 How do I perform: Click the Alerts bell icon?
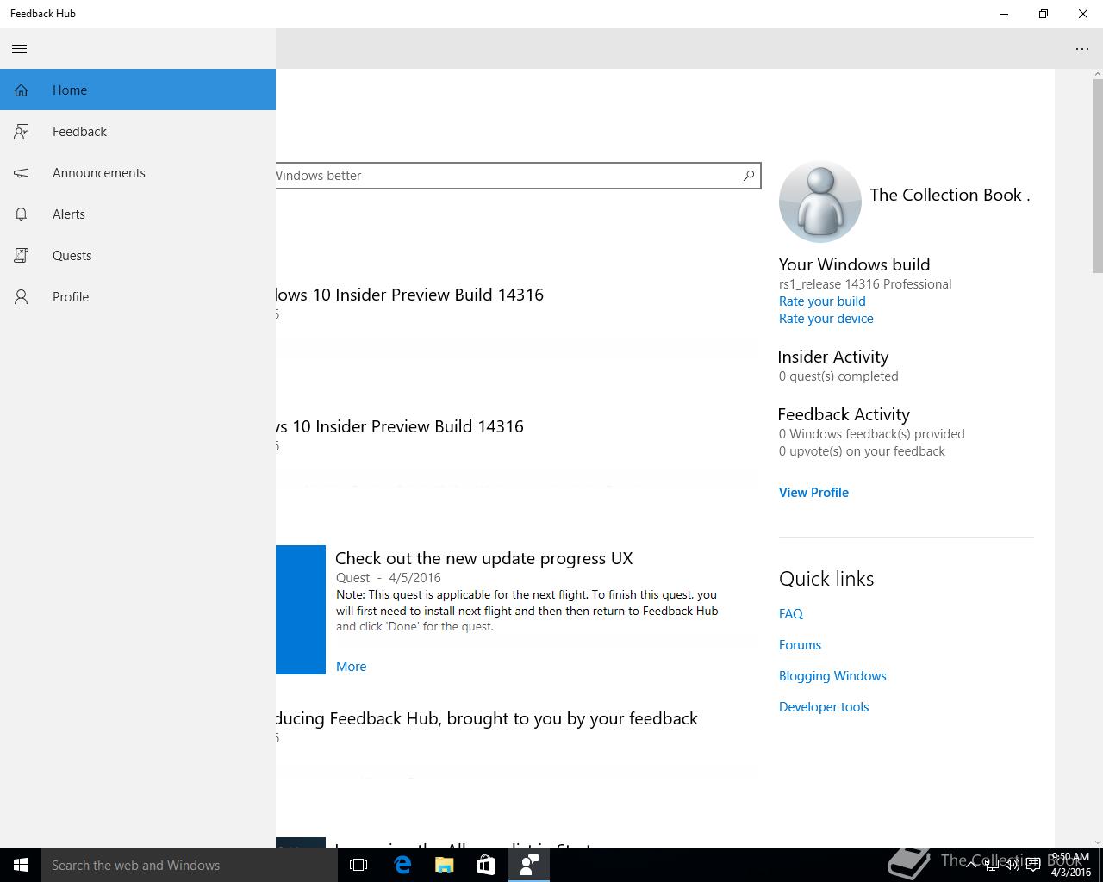(22, 214)
